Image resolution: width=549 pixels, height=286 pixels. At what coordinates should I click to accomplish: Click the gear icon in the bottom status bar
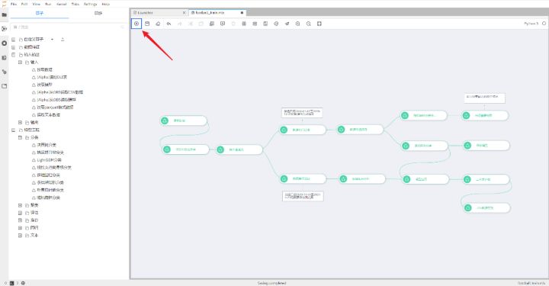click(23, 283)
